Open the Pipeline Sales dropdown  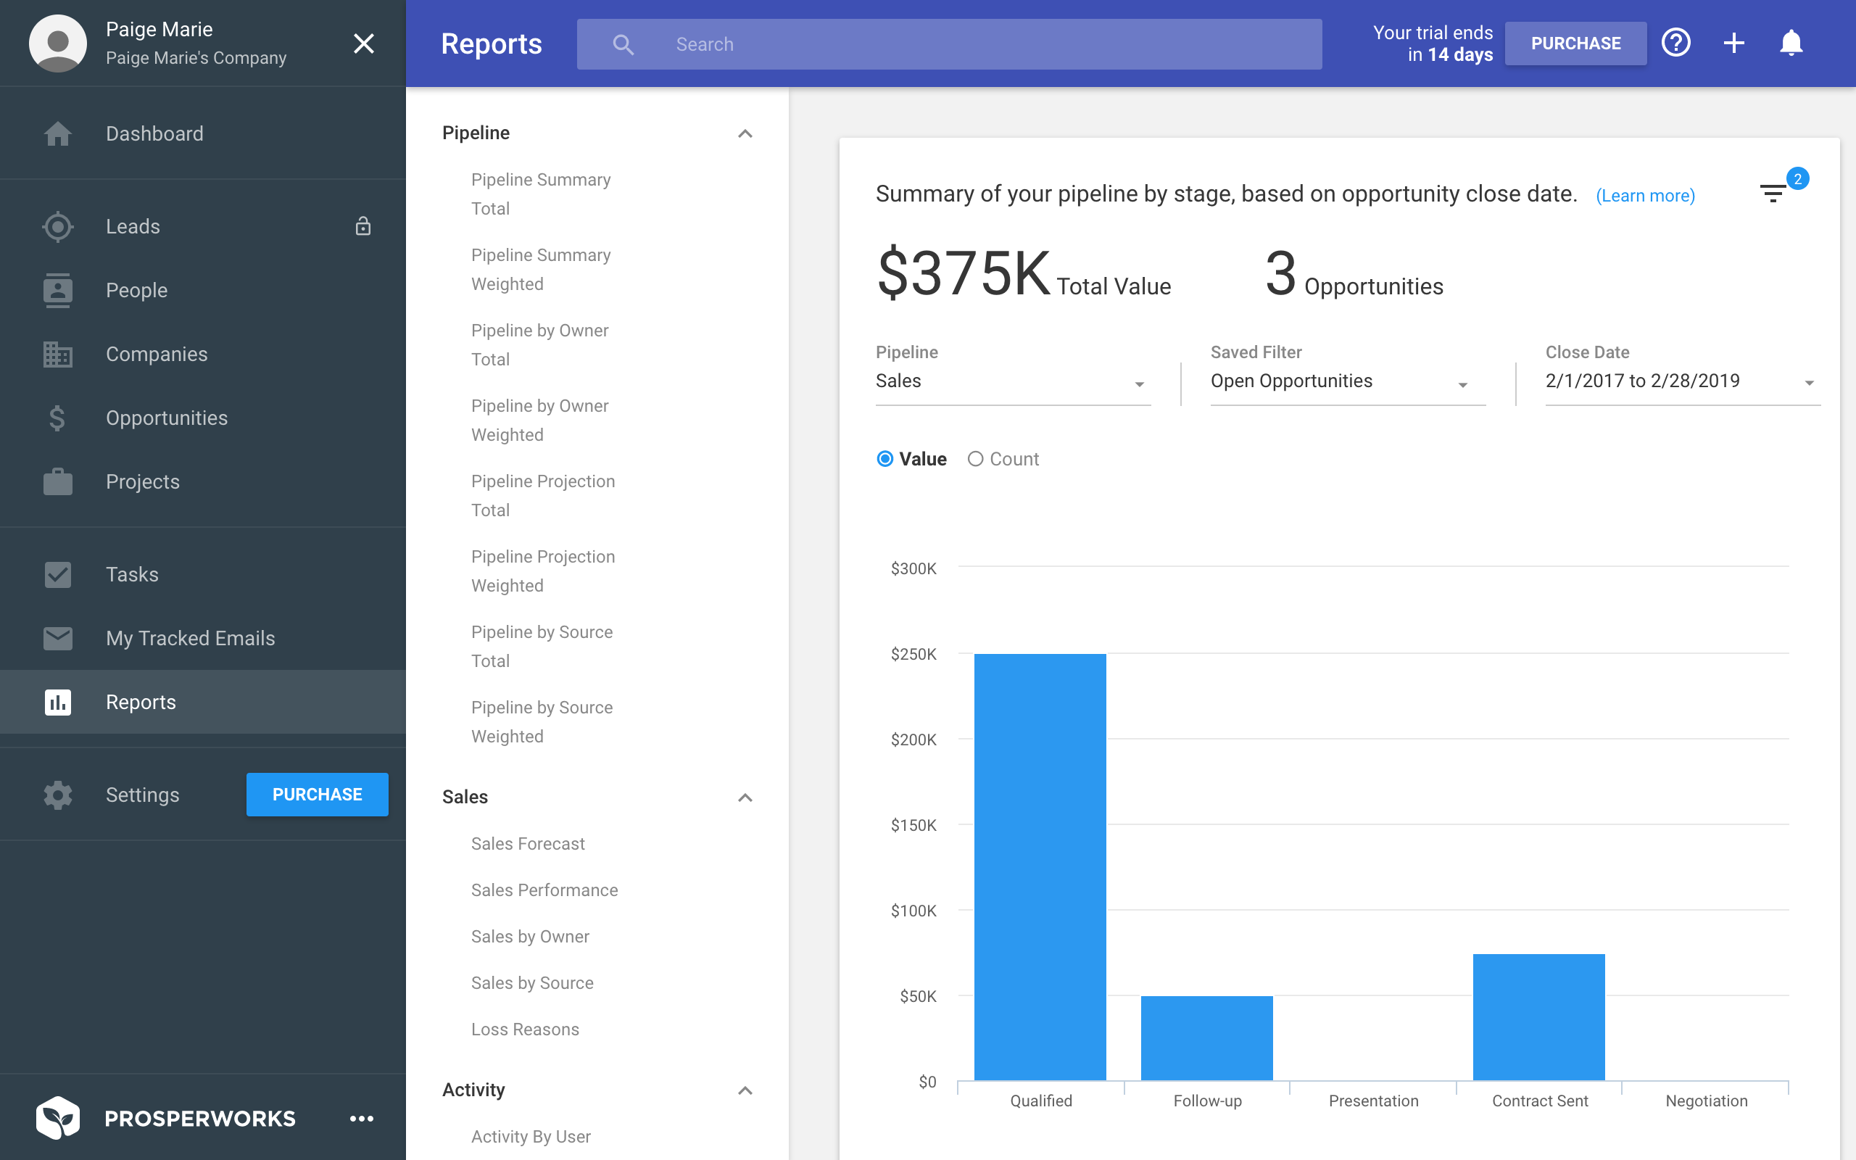coord(1013,381)
